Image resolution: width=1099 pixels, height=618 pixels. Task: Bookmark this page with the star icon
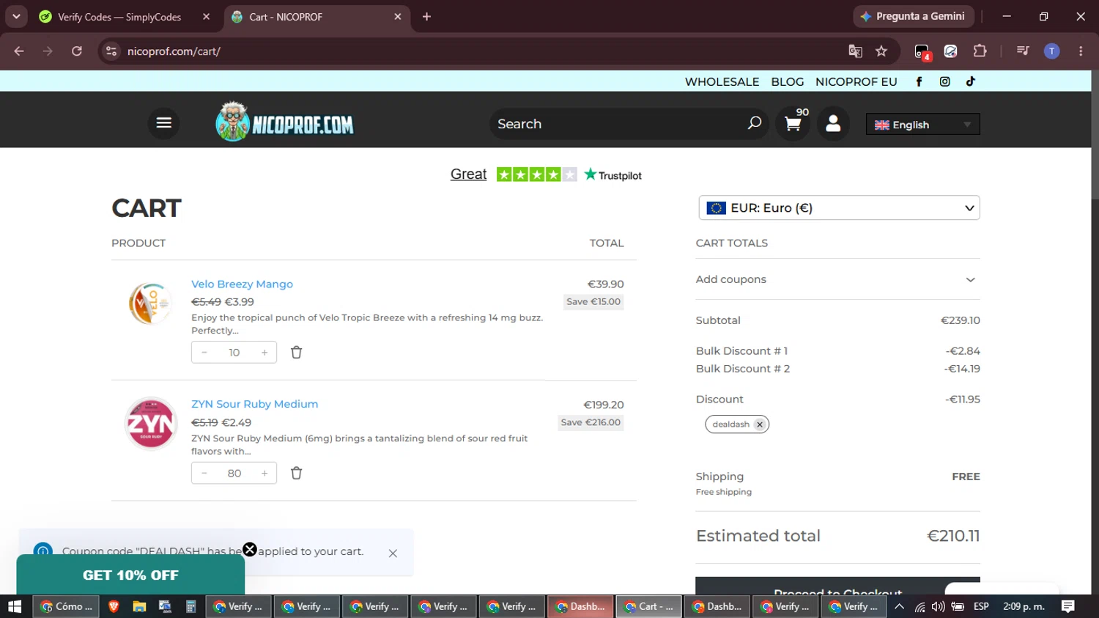tap(881, 51)
